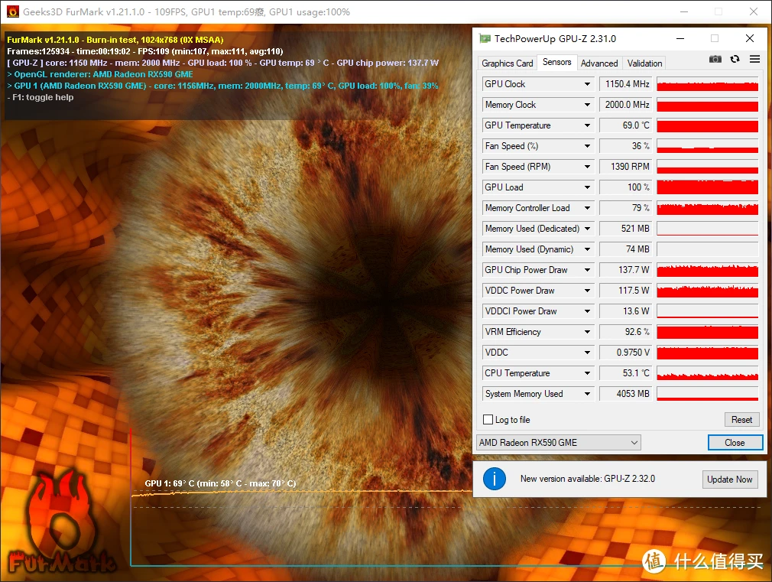Open the Memory Used (Dedicated) dropdown
772x582 pixels.
587,229
